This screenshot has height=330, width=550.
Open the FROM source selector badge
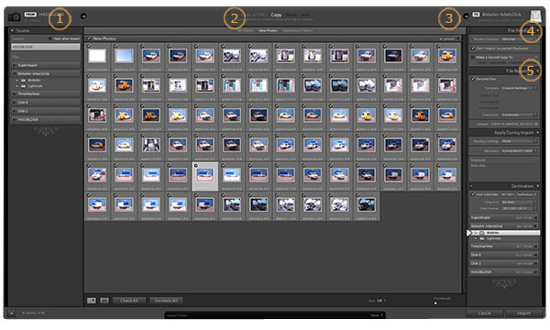tap(30, 15)
